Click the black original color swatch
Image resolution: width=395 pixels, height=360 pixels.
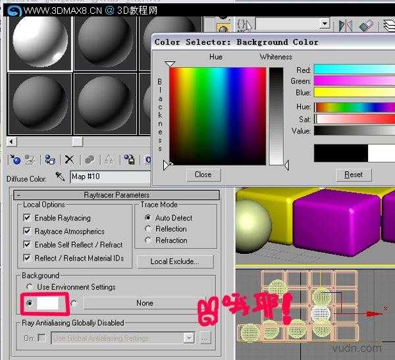(341, 153)
